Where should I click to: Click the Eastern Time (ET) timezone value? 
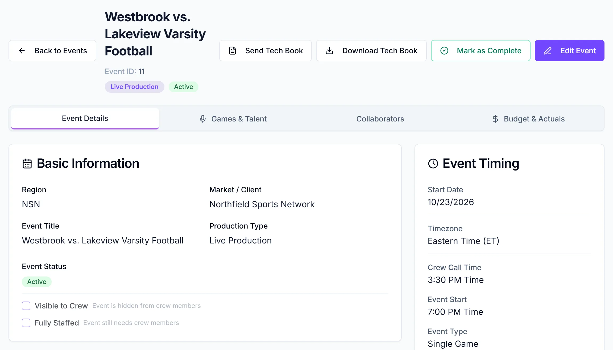click(463, 241)
